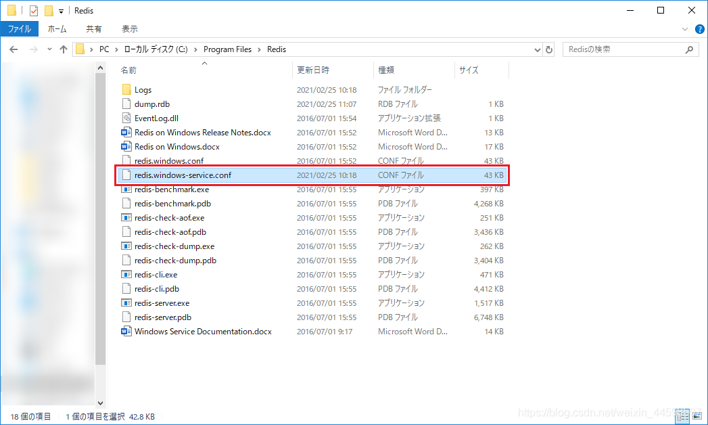Select redis-benchmark.pdb file name
Image resolution: width=708 pixels, height=425 pixels.
point(172,203)
